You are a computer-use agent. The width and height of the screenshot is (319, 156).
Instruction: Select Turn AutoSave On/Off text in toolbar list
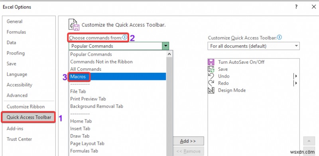tap(241, 62)
